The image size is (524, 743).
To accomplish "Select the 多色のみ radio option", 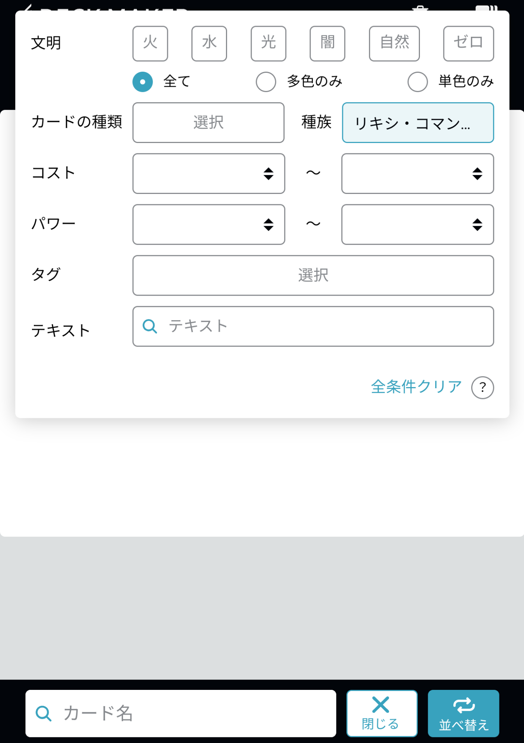I will (x=266, y=82).
